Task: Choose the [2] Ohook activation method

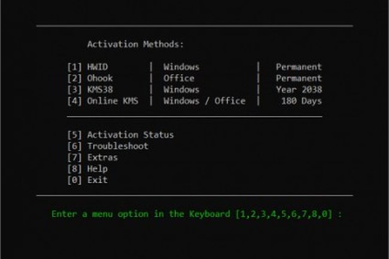Action: click(90, 78)
